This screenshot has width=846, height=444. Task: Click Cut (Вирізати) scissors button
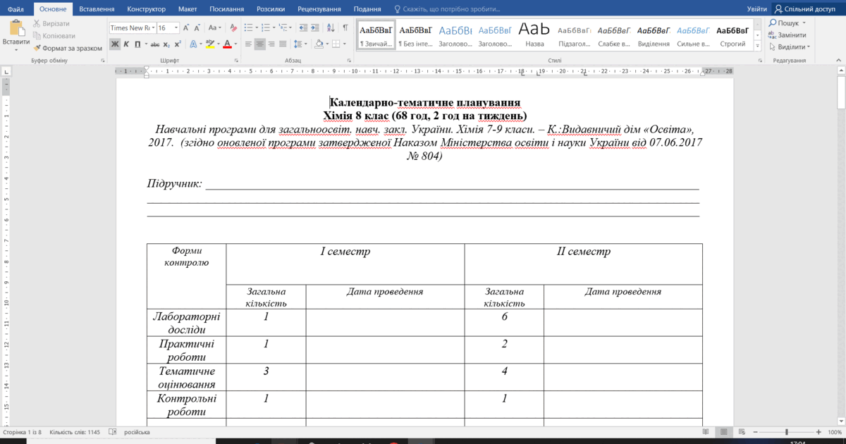[51, 23]
